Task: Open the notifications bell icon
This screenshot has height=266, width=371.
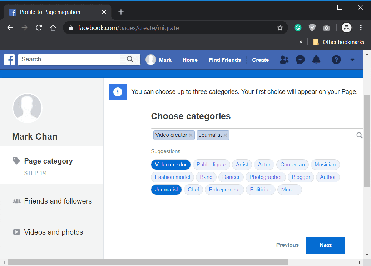Action: pos(316,60)
